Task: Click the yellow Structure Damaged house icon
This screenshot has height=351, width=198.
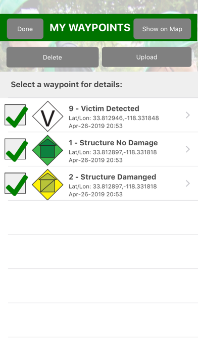Action: coord(47,185)
